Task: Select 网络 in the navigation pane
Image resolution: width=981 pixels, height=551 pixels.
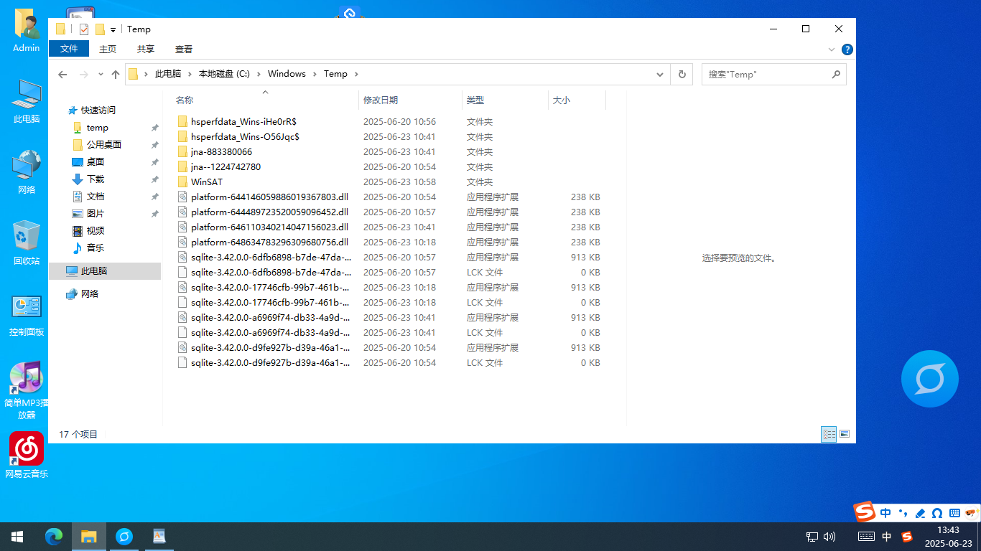Action: 90,294
